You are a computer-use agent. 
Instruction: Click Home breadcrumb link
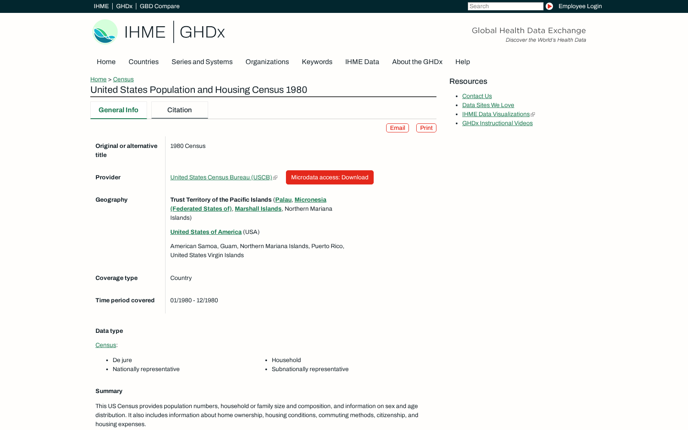pyautogui.click(x=98, y=79)
